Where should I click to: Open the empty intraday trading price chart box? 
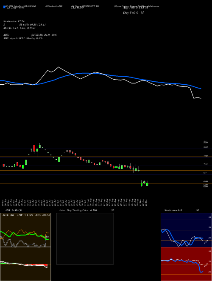click(x=85, y=238)
